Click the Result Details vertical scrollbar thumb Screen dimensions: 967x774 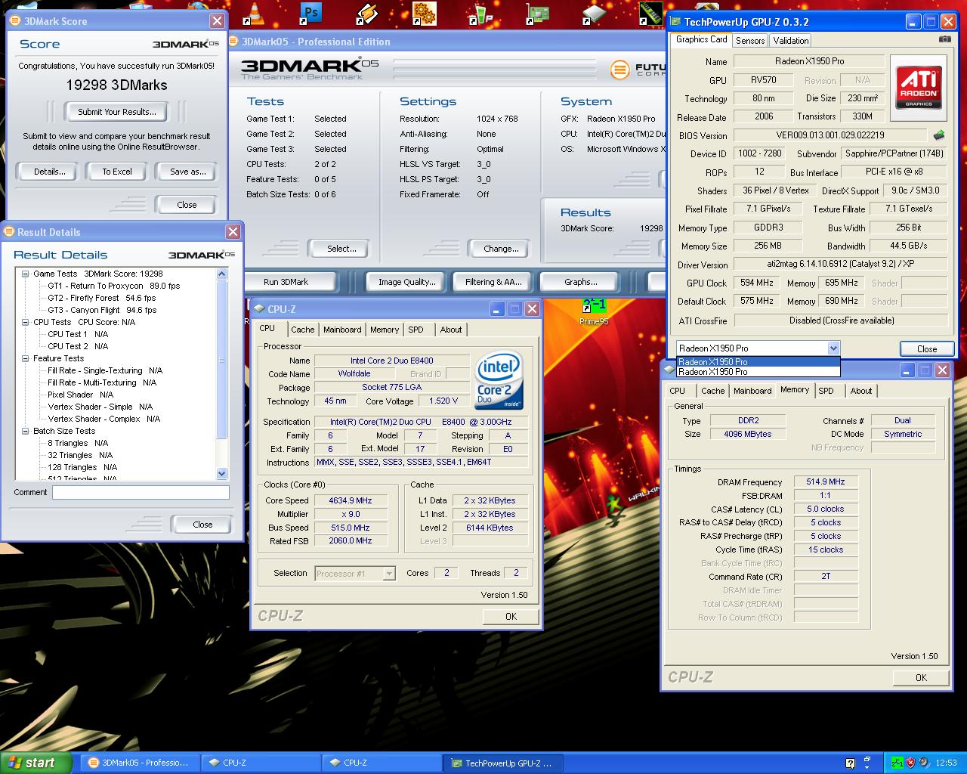[x=222, y=359]
